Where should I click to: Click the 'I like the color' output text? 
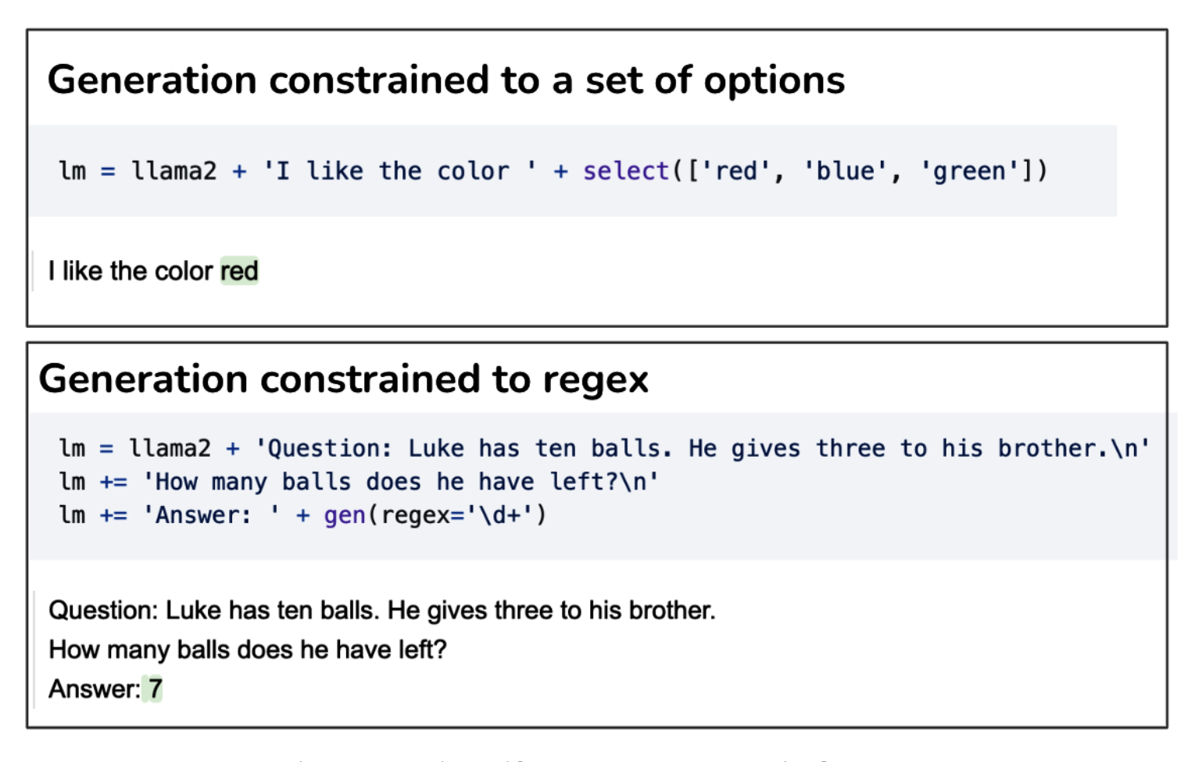[x=130, y=271]
